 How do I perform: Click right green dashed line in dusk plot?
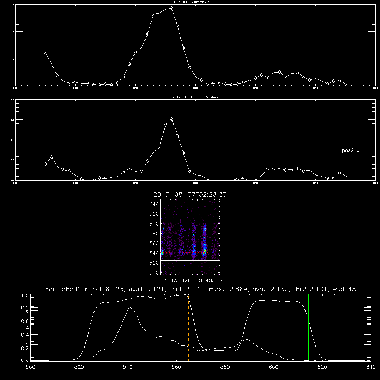click(210, 140)
